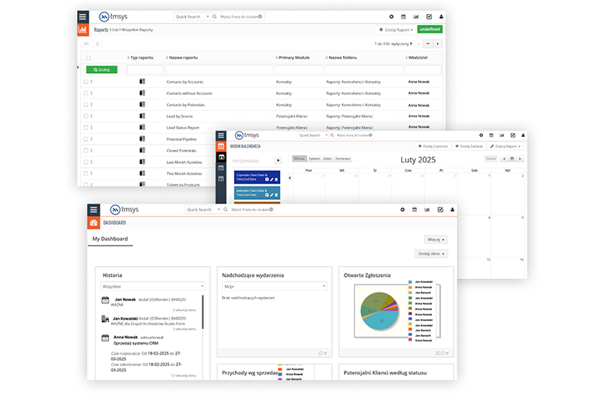Check the box for Lead by Source row
This screenshot has height=395, width=599.
pos(86,116)
